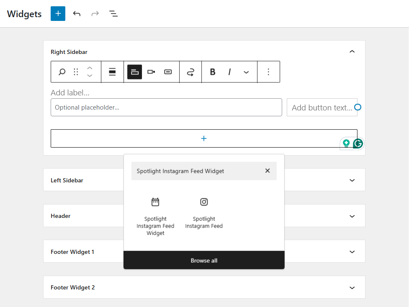
Task: Apply italic formatting
Action: tap(229, 72)
